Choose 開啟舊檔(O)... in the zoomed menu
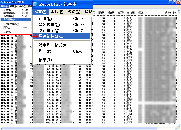 [62, 25]
